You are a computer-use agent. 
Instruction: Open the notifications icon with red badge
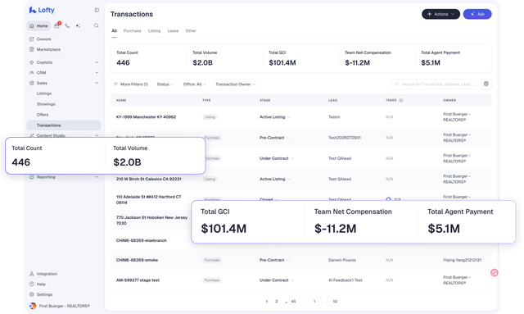57,25
